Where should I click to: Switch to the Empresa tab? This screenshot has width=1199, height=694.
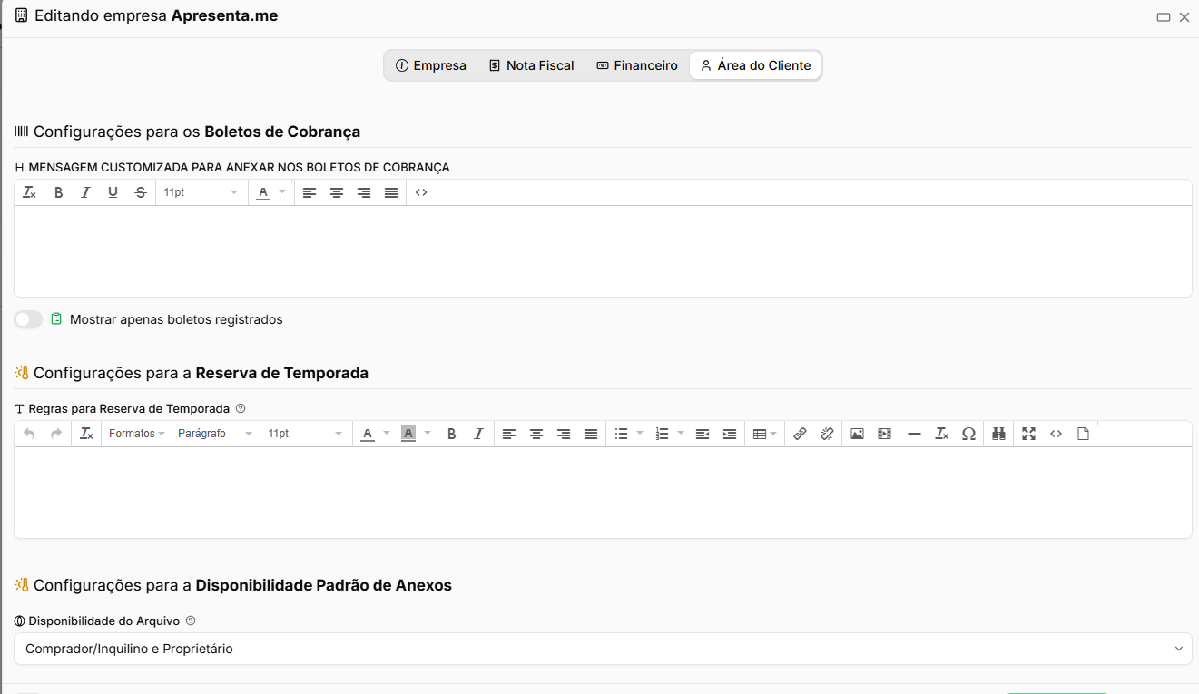click(431, 65)
